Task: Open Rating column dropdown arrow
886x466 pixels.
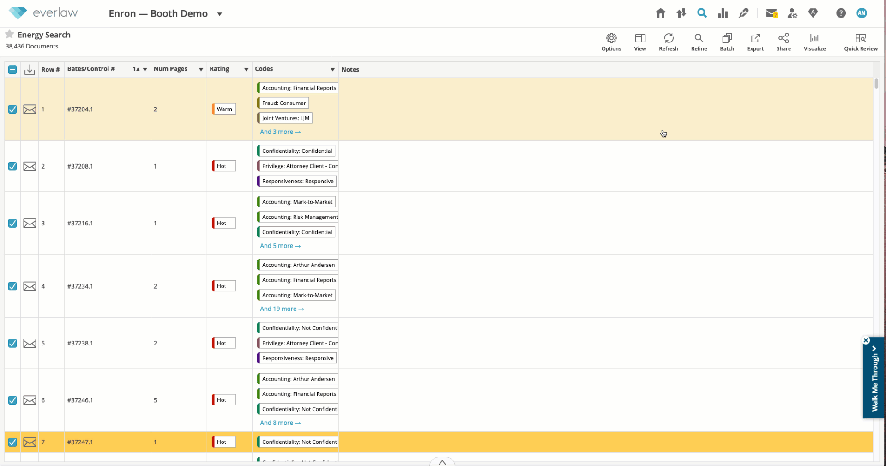Action: pos(246,69)
